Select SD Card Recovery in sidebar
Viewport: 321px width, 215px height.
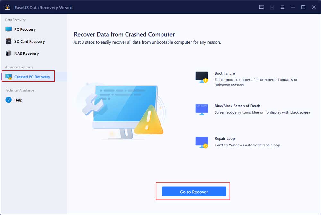tap(34, 41)
